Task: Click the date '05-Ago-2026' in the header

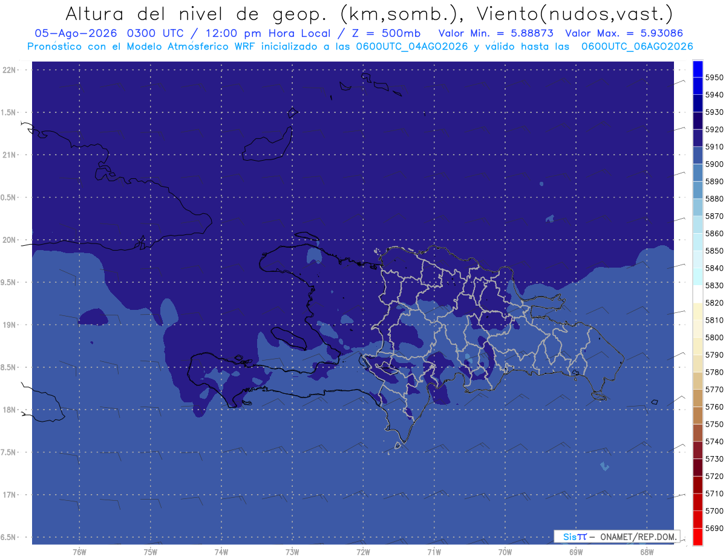Action: [x=76, y=34]
